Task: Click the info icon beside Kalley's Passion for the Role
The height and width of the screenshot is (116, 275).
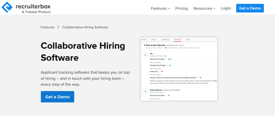Action: coord(166,95)
